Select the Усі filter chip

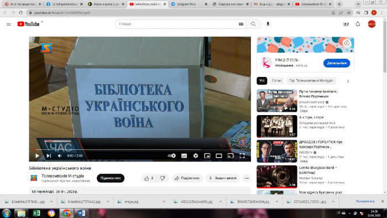pos(262,81)
